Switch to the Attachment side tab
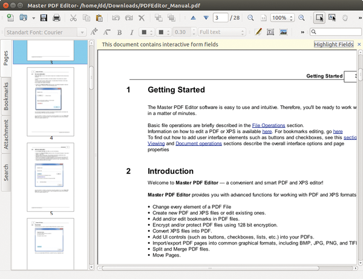The width and height of the screenshot is (363, 279). pyautogui.click(x=6, y=134)
